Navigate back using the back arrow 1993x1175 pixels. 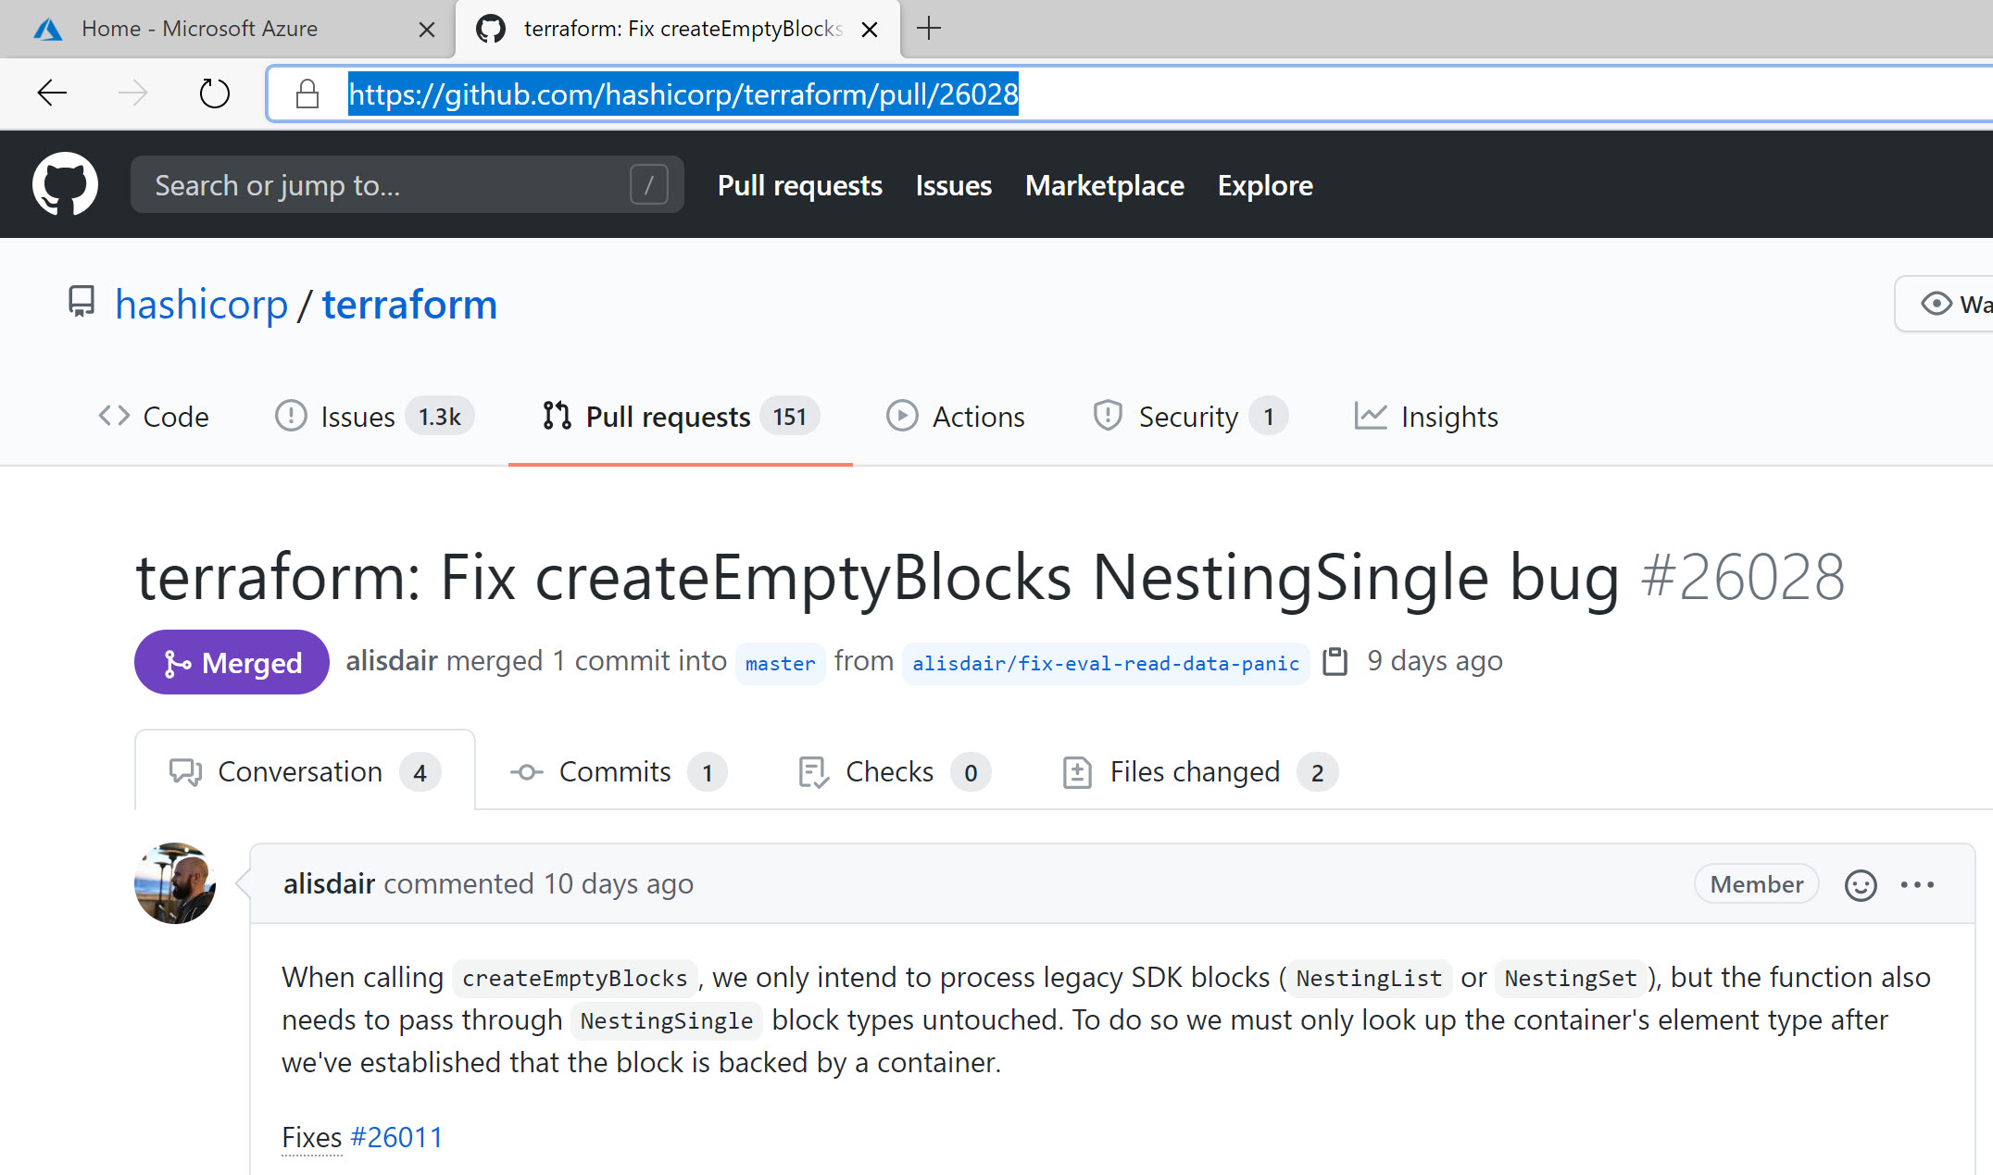click(51, 93)
